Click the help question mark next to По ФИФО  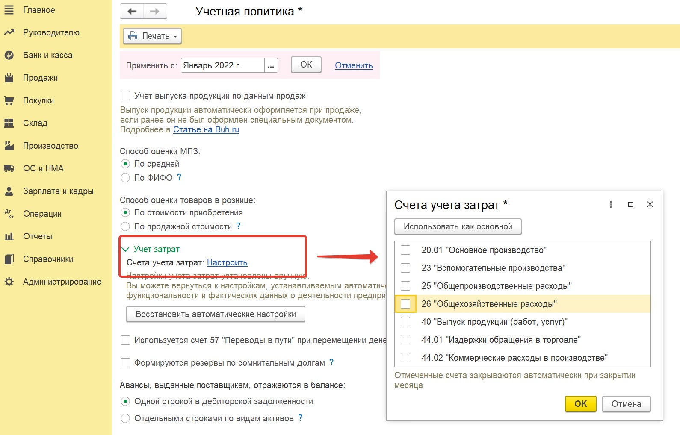179,177
